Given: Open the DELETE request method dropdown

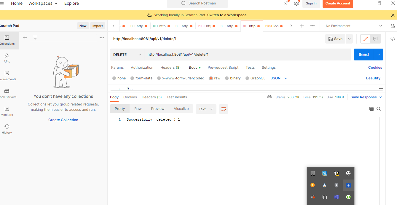Looking at the screenshot, I should [x=127, y=54].
